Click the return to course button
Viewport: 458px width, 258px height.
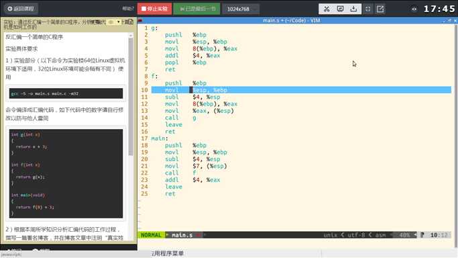[21, 9]
